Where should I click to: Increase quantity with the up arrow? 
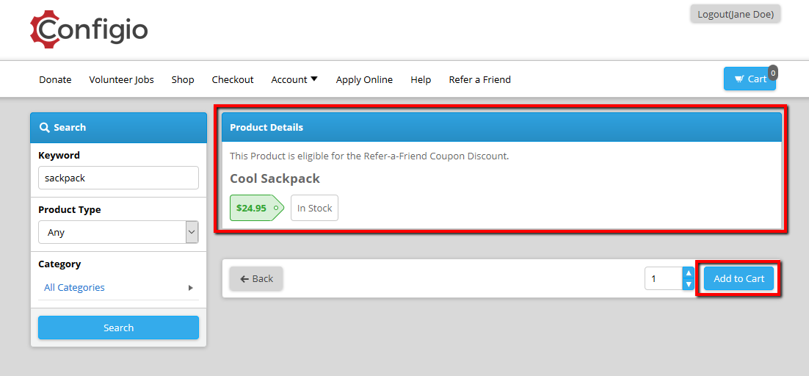click(x=688, y=273)
